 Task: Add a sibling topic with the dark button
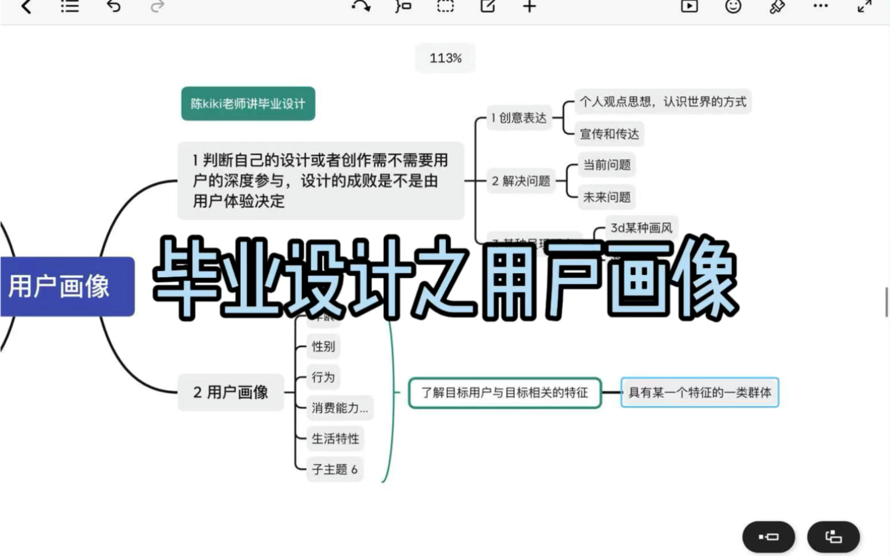pyautogui.click(x=833, y=537)
